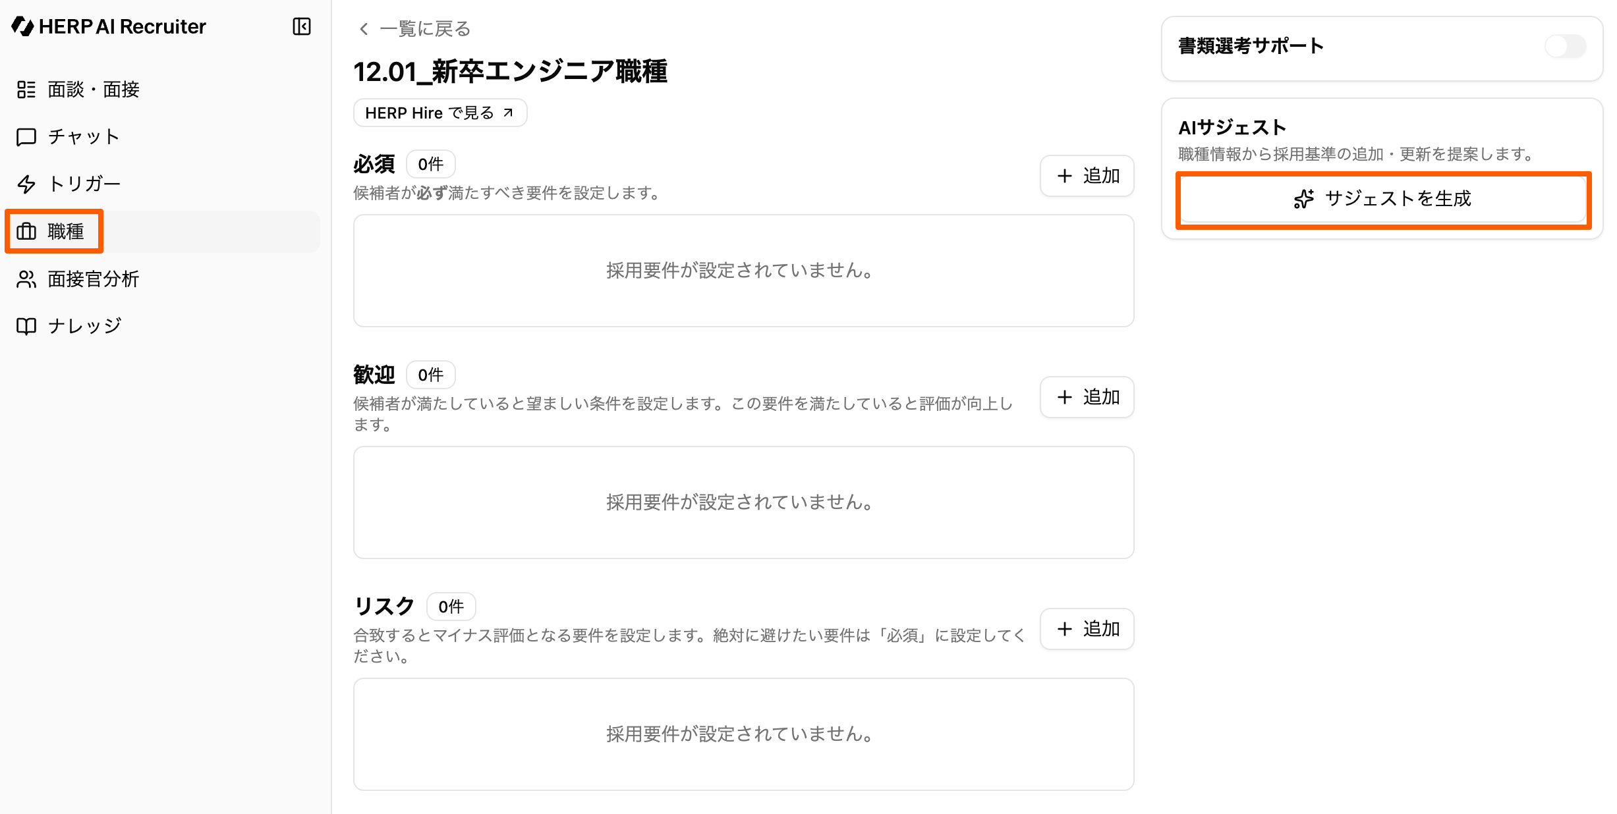
Task: Enable the 書類選考サポート toggle
Action: [x=1566, y=46]
